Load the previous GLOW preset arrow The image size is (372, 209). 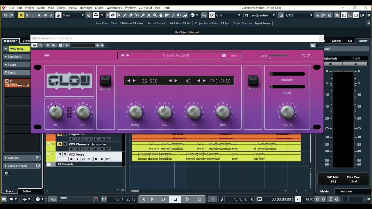pyautogui.click(x=122, y=55)
